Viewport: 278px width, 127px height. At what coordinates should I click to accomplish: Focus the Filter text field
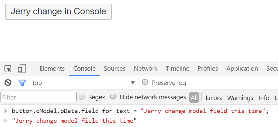tap(38, 97)
